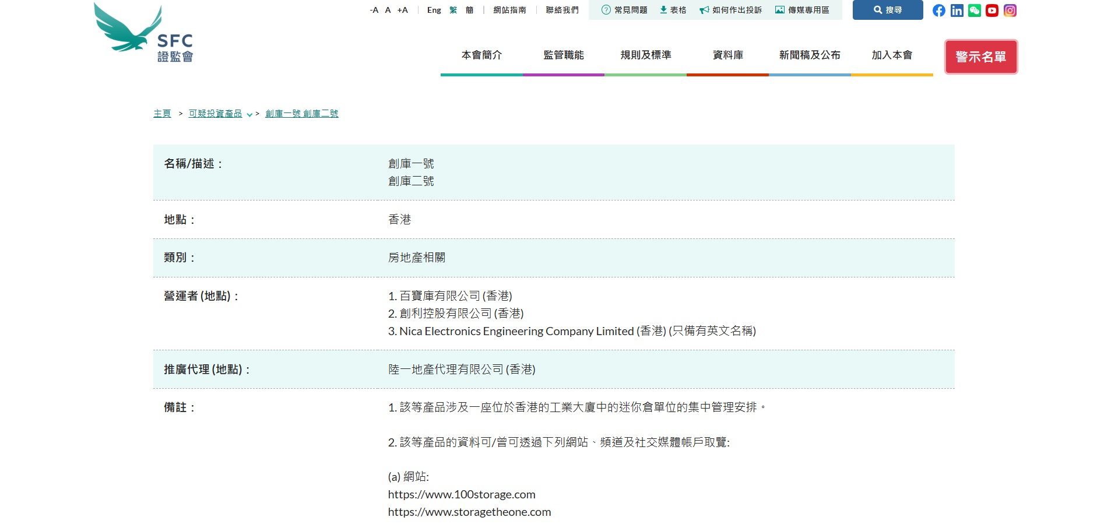Open the 資料庫 navigation menu

pos(727,55)
